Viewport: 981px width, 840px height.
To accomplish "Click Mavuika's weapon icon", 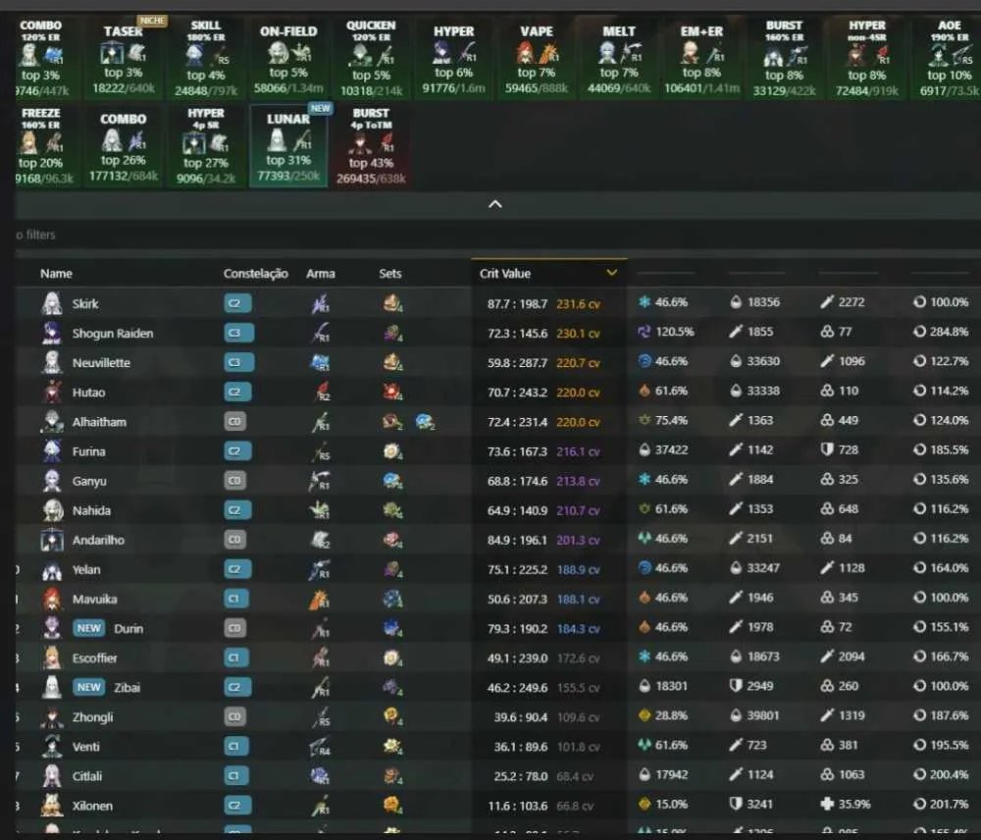I will tap(321, 599).
